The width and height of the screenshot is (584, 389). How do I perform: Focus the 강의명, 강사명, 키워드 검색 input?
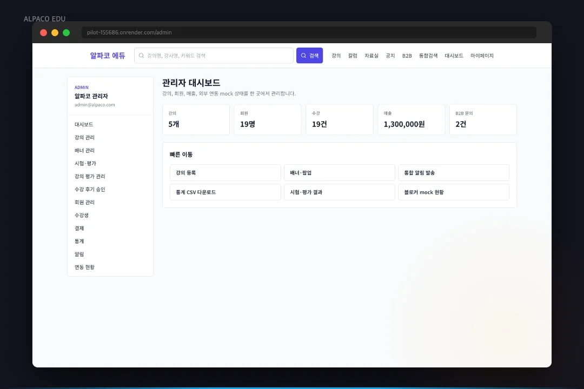[214, 56]
